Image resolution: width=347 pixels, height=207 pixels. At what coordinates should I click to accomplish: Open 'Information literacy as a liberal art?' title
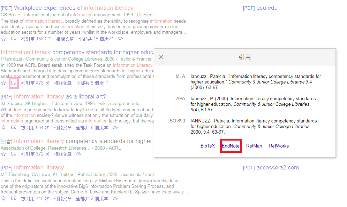click(60, 97)
